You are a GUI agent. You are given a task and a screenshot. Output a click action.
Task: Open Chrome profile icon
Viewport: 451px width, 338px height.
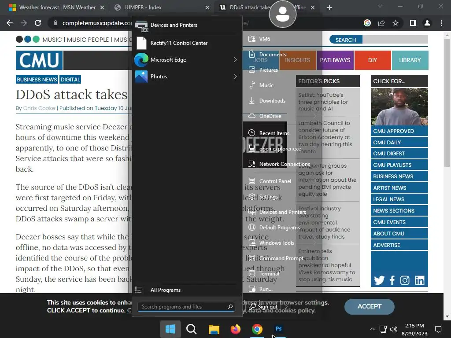pyautogui.click(x=427, y=23)
